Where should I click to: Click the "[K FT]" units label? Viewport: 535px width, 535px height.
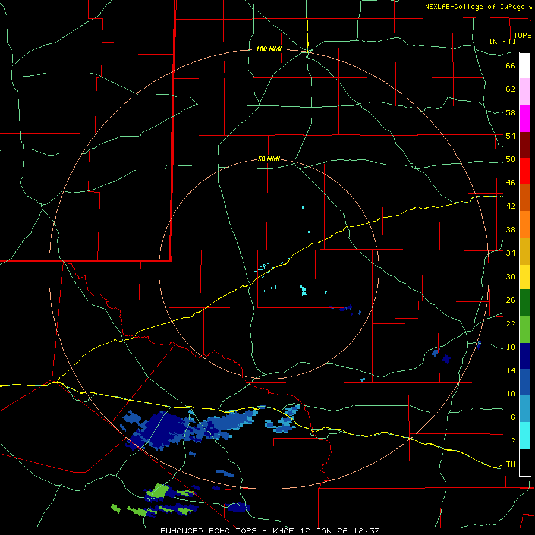[502, 41]
